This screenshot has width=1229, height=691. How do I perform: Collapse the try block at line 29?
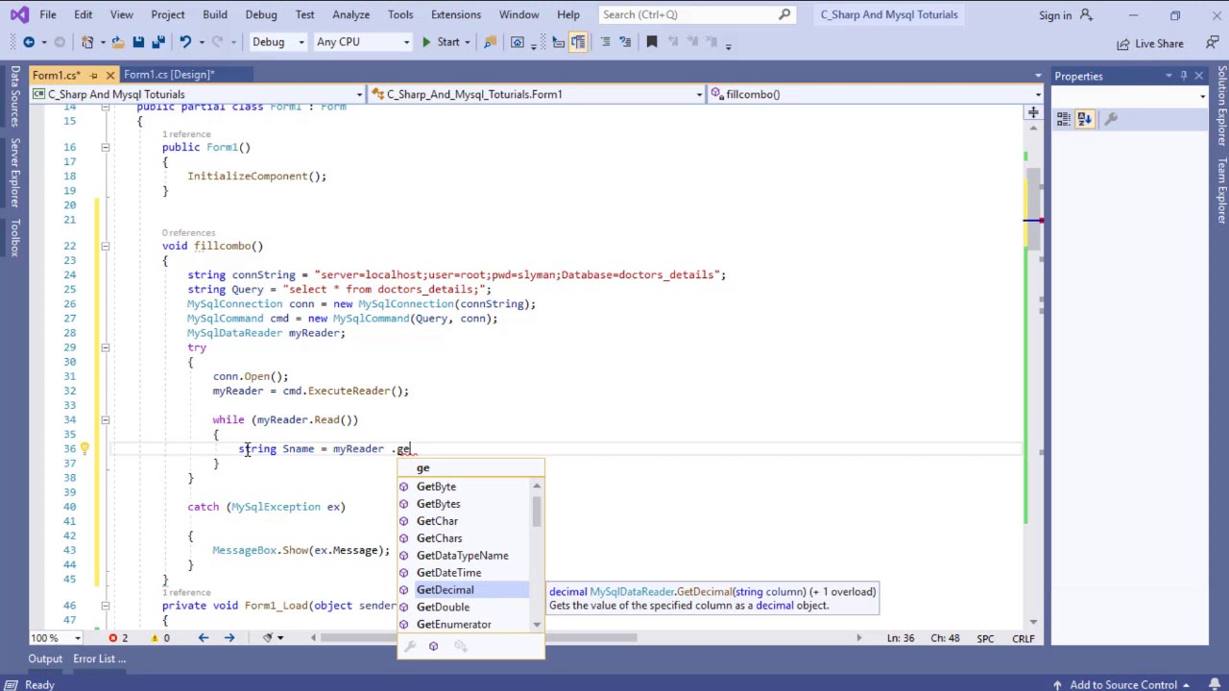click(x=105, y=347)
